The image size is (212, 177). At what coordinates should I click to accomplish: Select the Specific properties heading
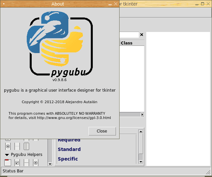[68, 159]
